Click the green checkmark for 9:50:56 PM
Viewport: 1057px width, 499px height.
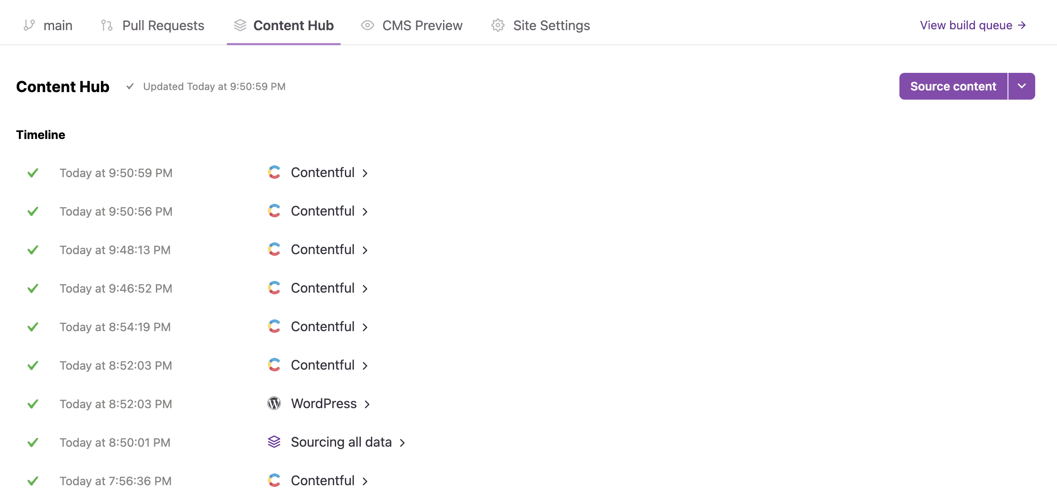coord(33,211)
